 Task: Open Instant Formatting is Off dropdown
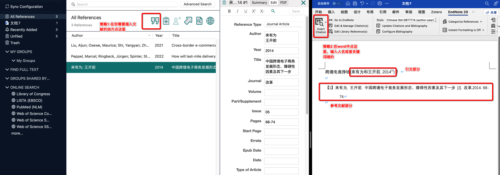[x=463, y=30]
